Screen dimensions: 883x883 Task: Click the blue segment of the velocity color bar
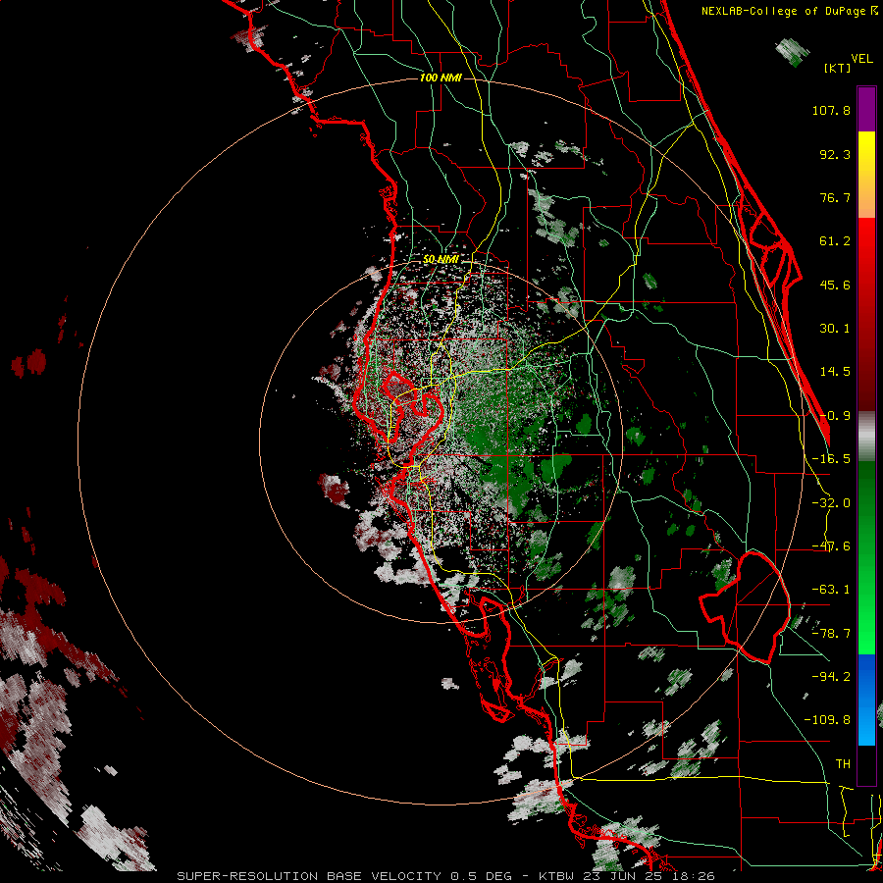point(866,700)
